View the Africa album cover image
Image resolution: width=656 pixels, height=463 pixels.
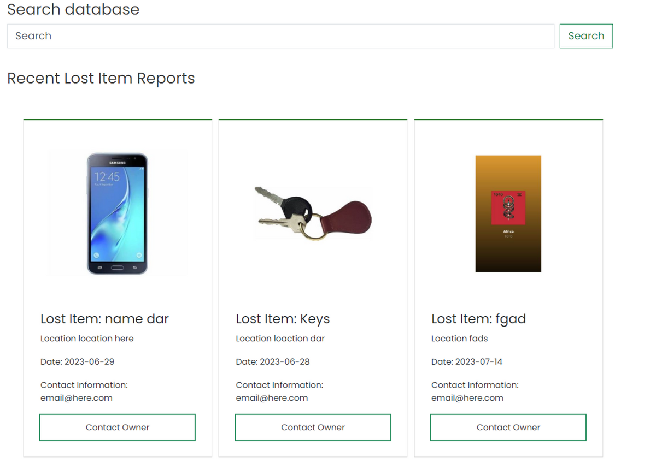coord(508,213)
